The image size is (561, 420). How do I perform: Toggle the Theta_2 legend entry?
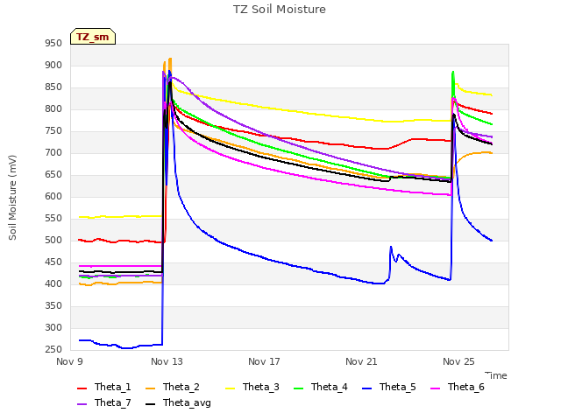[x=173, y=387]
